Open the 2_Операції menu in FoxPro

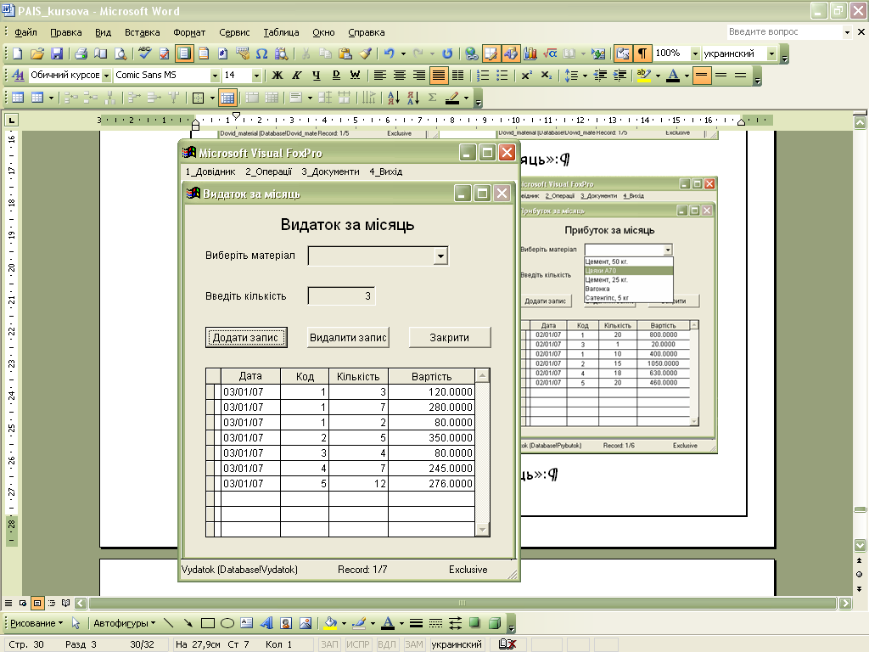coord(268,171)
